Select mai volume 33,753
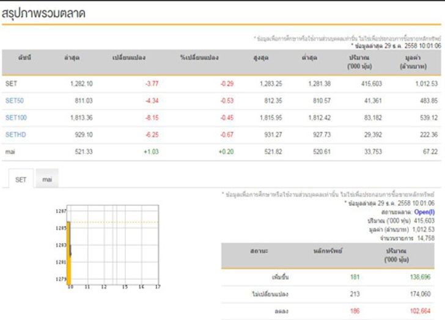Viewport: 445px width, 320px height. (x=373, y=151)
